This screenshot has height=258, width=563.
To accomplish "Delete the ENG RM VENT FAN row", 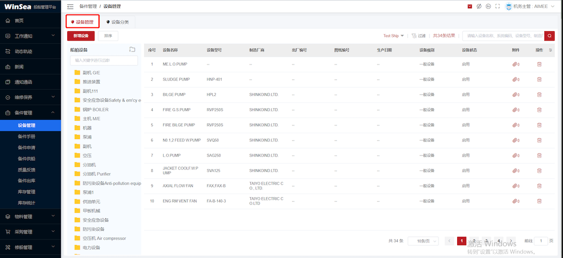I will pyautogui.click(x=539, y=201).
